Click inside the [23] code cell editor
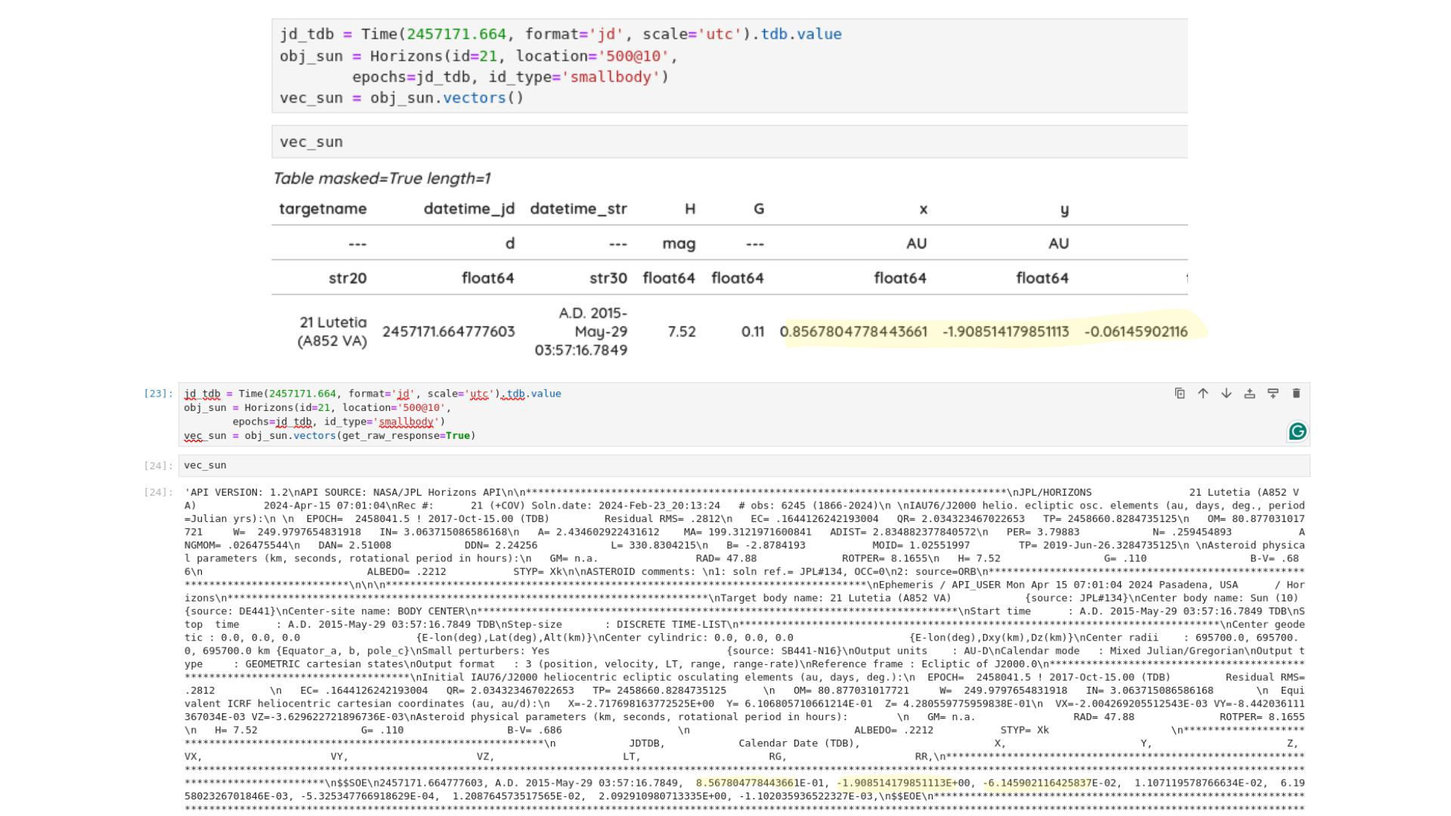The image size is (1451, 816). [x=744, y=414]
